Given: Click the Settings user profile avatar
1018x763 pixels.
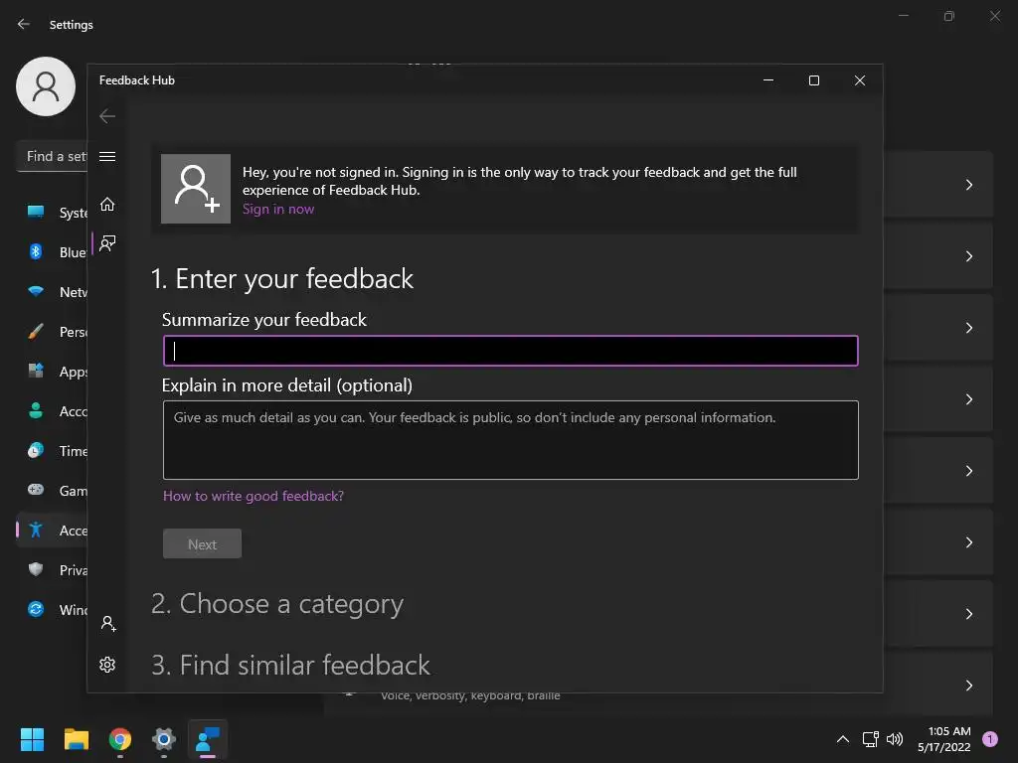Looking at the screenshot, I should click(x=46, y=86).
